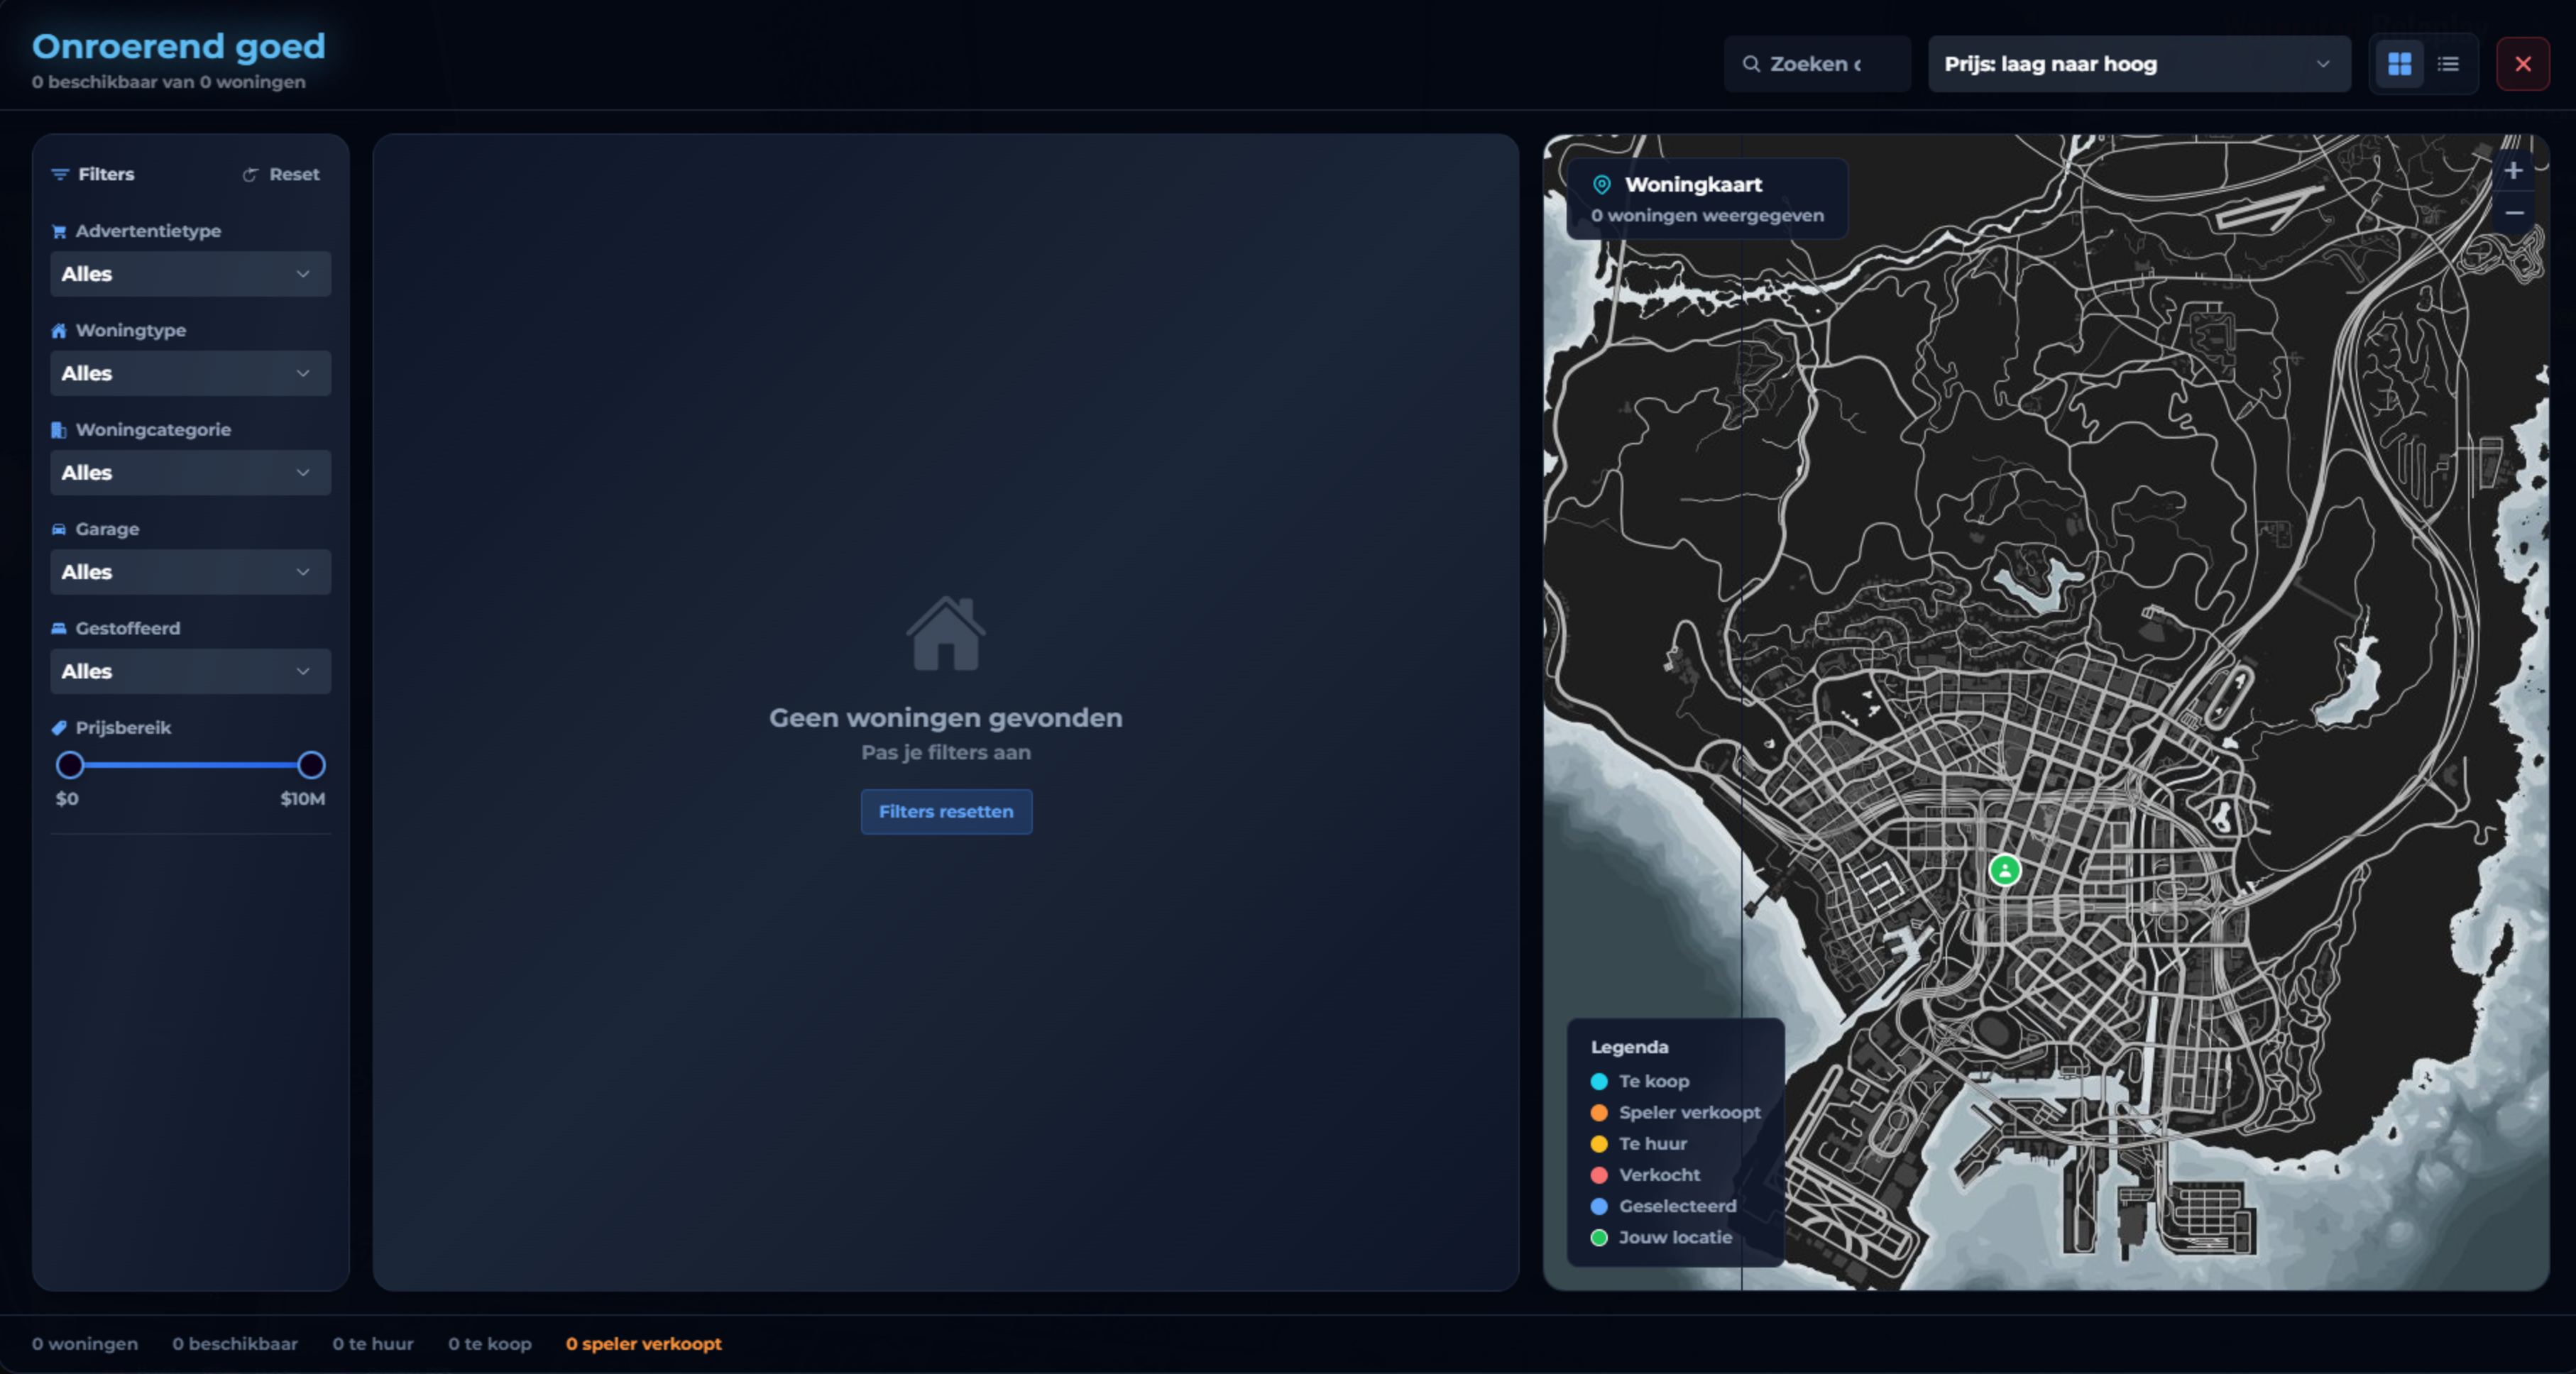Click the search magnifier icon
Viewport: 2576px width, 1374px height.
pyautogui.click(x=1751, y=64)
